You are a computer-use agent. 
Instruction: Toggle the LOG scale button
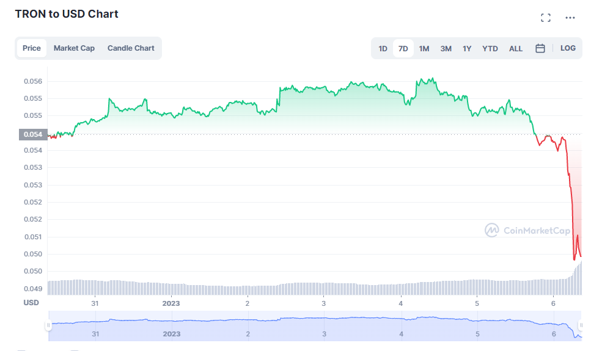pyautogui.click(x=568, y=48)
